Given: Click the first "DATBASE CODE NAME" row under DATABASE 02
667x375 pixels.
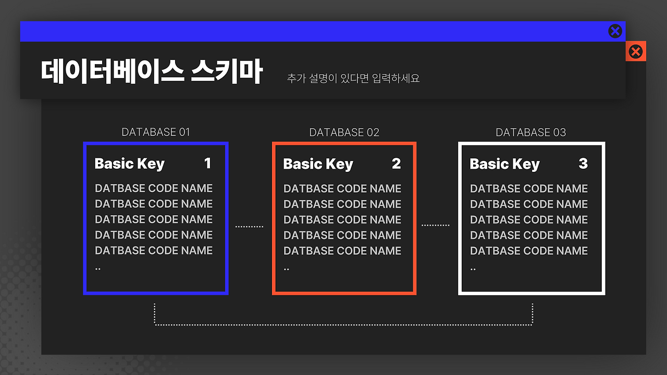Looking at the screenshot, I should (x=342, y=189).
